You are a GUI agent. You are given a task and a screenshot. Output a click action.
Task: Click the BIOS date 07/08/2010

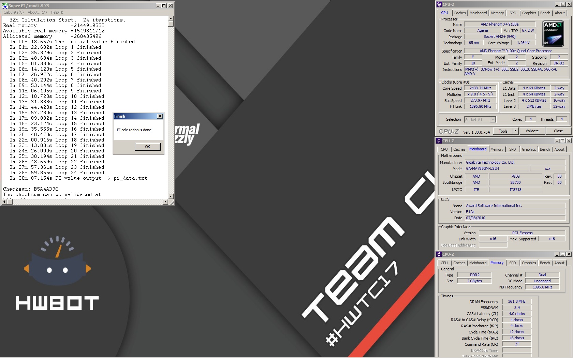coord(515,218)
